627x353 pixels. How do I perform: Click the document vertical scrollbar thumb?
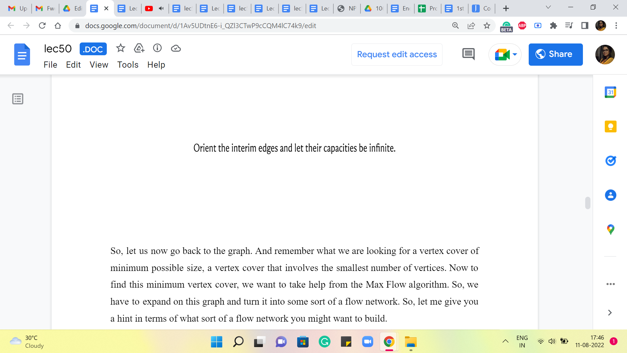click(x=587, y=203)
